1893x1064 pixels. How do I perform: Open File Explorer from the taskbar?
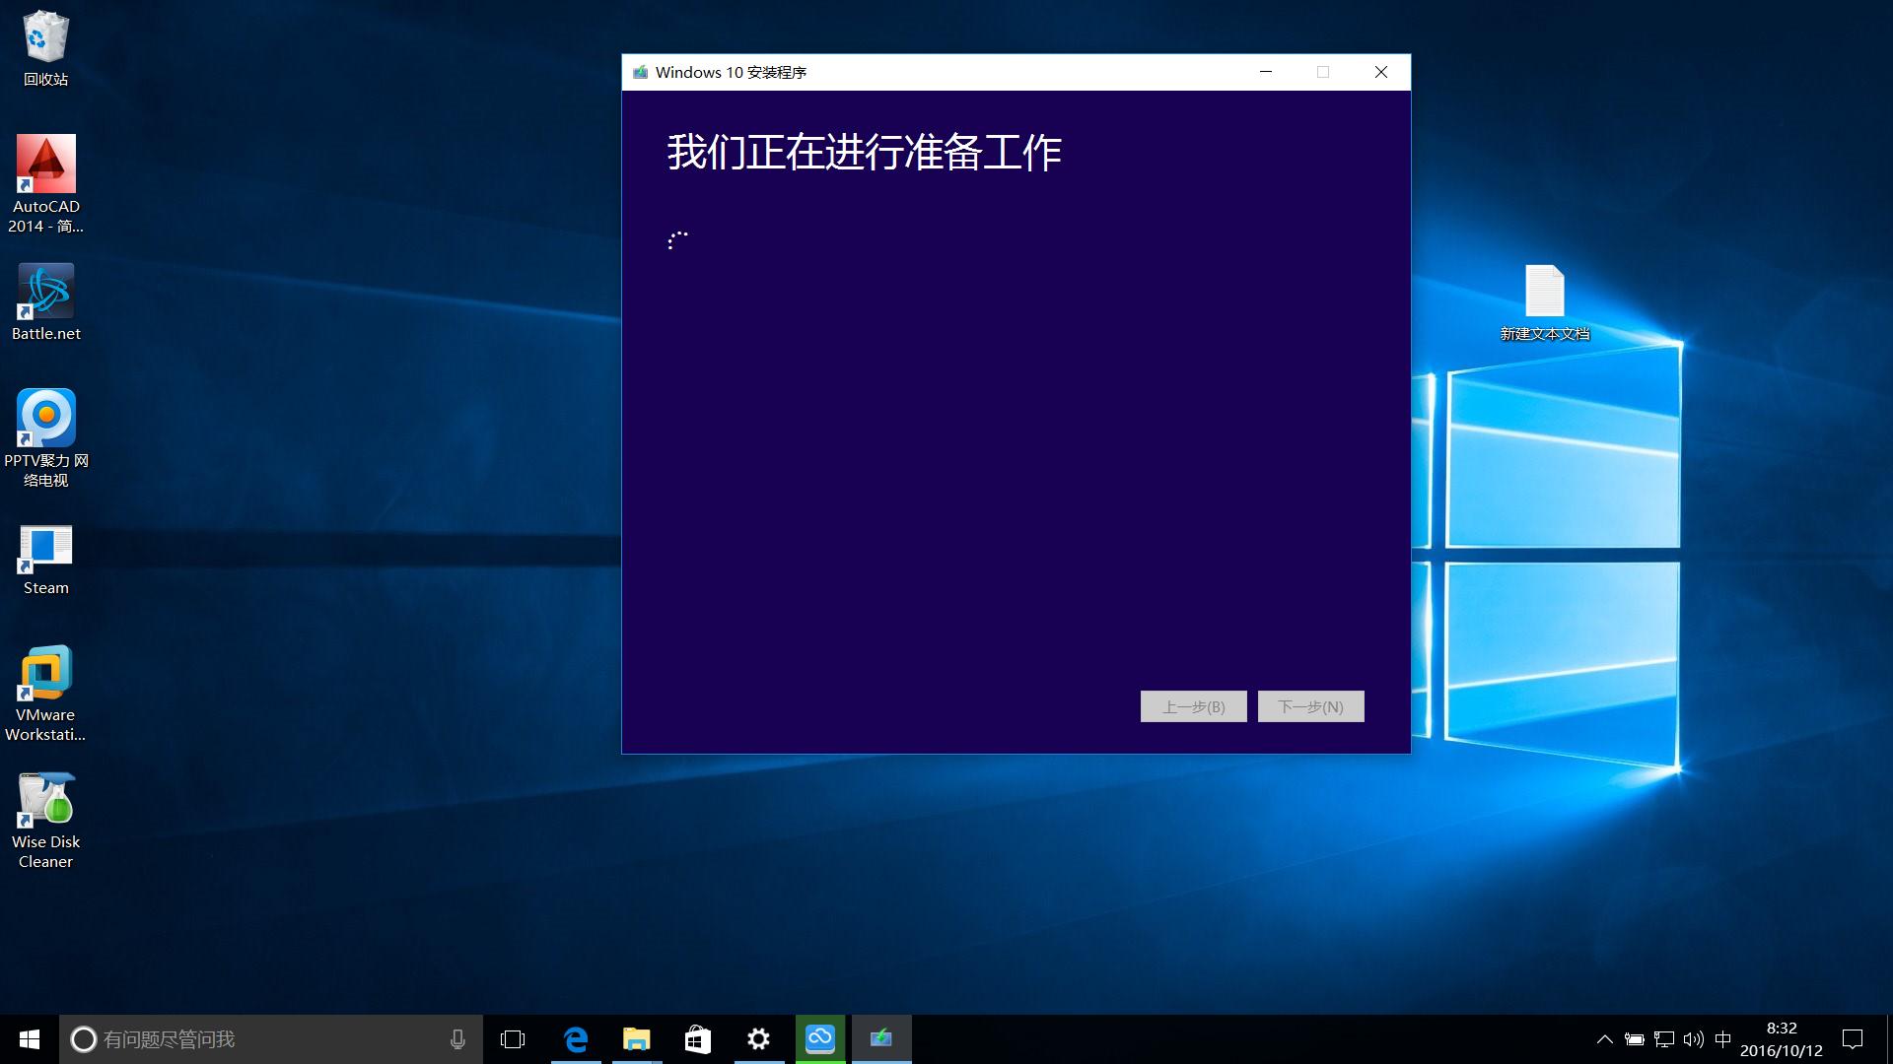click(637, 1038)
